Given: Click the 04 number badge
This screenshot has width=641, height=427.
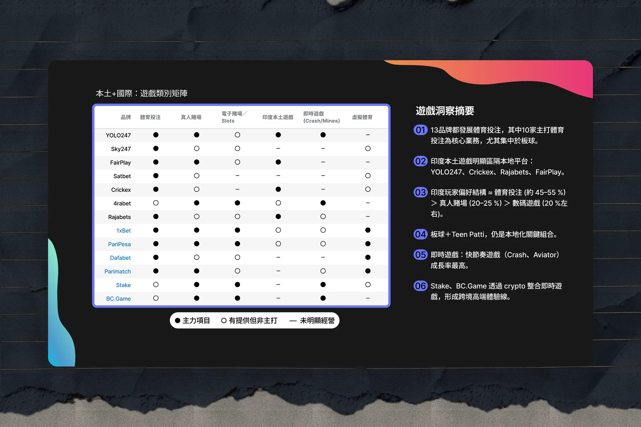Looking at the screenshot, I should pyautogui.click(x=420, y=234).
